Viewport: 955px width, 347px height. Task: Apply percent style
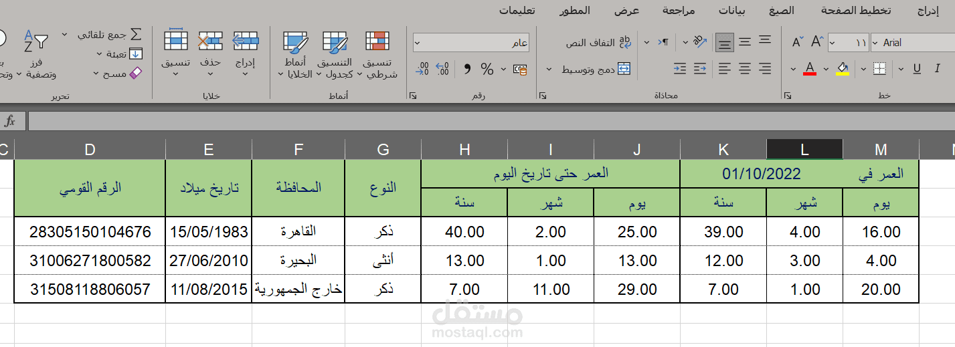487,69
